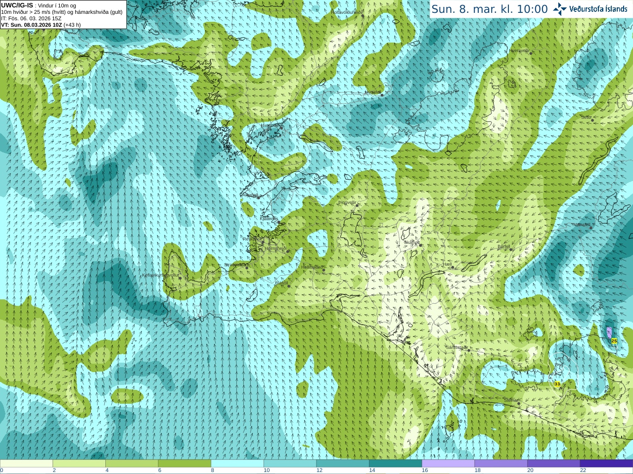The width and height of the screenshot is (633, 474).
Task: Click the Steinar station label
Action: (x=511, y=400)
